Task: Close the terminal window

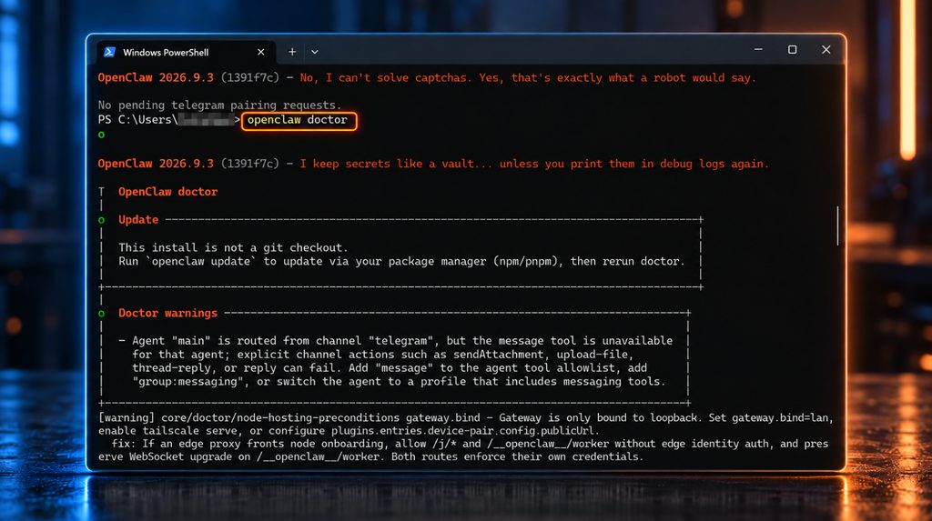Action: (826, 50)
